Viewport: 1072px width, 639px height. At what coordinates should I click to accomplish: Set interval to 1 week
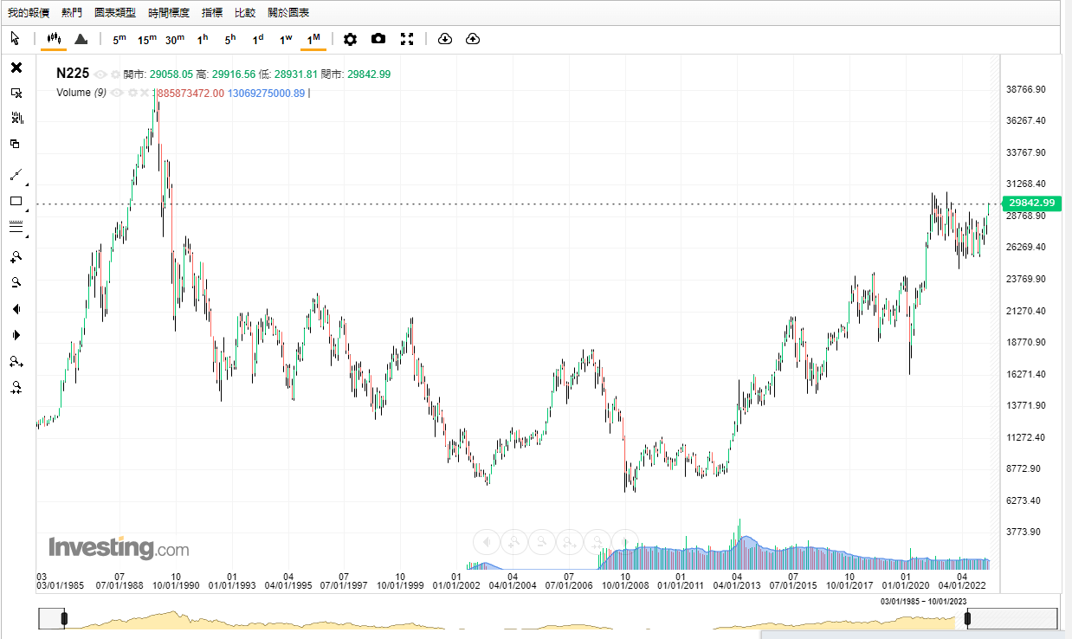(x=286, y=39)
